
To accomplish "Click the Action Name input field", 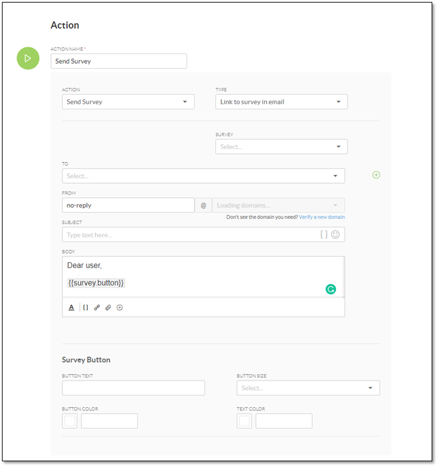I will [118, 61].
